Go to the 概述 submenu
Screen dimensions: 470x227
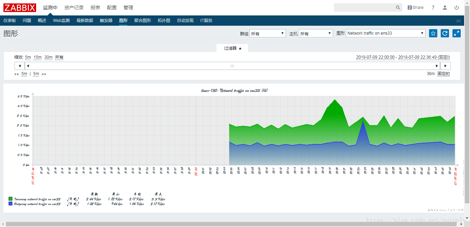pos(42,21)
